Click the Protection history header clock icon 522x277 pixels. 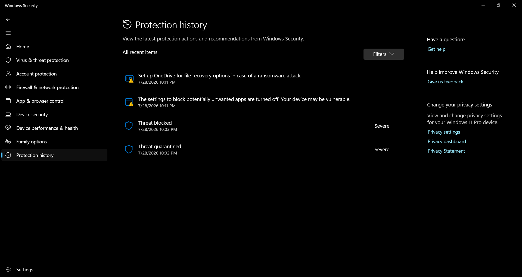click(x=127, y=24)
